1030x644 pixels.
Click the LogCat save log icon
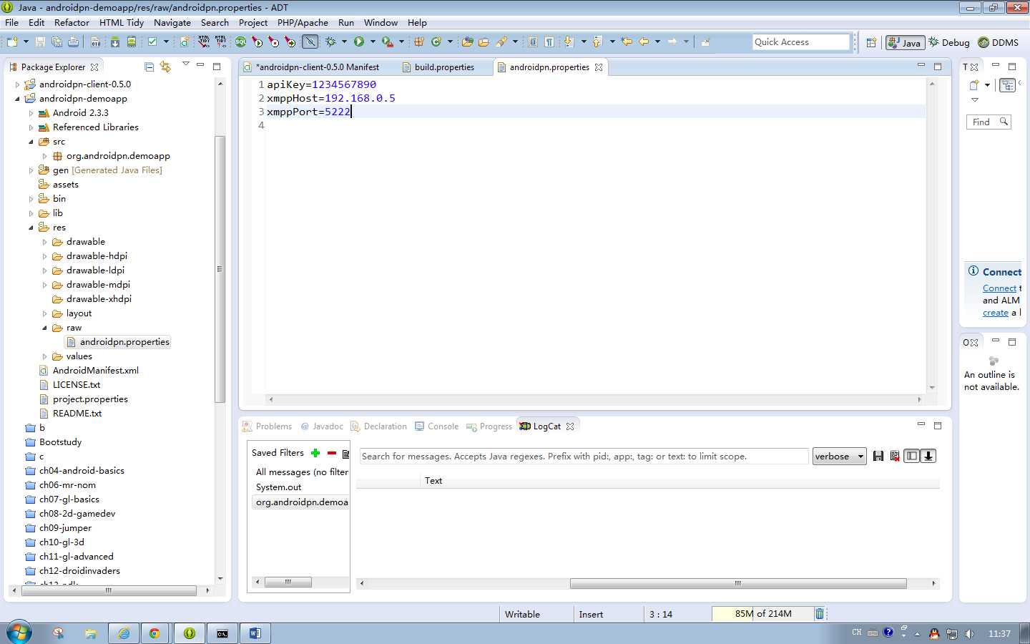click(878, 457)
